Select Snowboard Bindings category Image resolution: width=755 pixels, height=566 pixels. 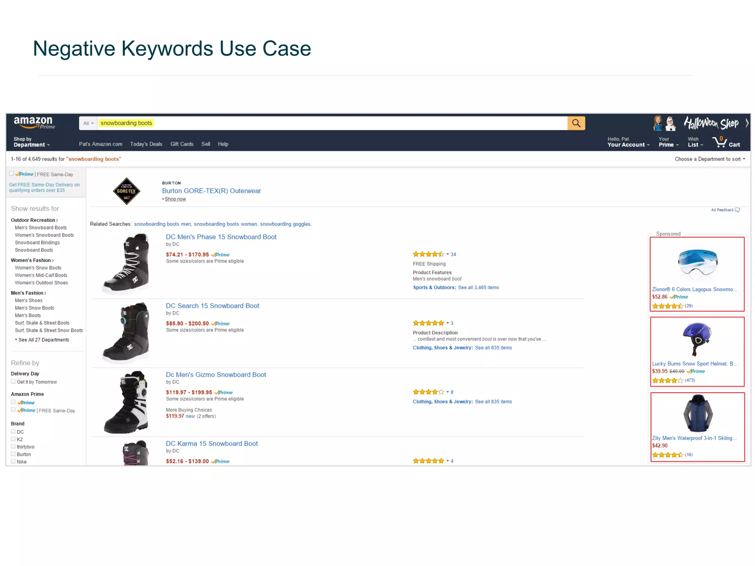[x=37, y=242]
